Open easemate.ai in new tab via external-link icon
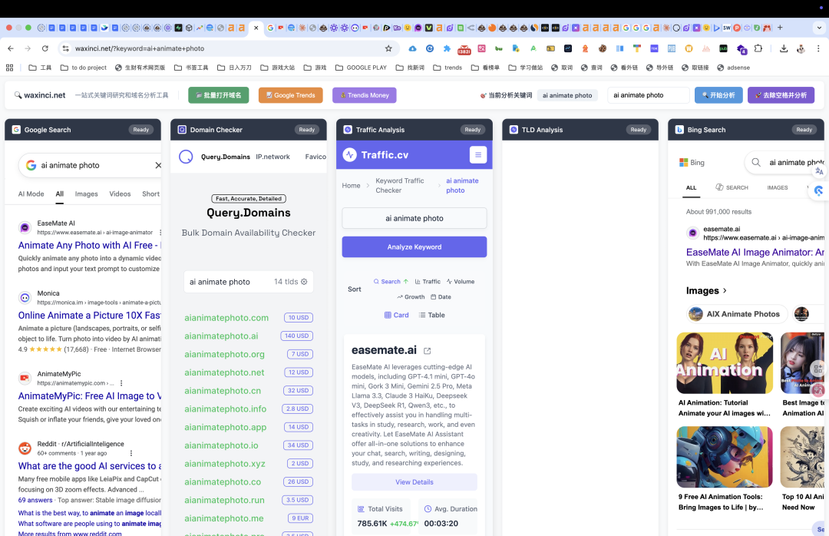 tap(428, 351)
